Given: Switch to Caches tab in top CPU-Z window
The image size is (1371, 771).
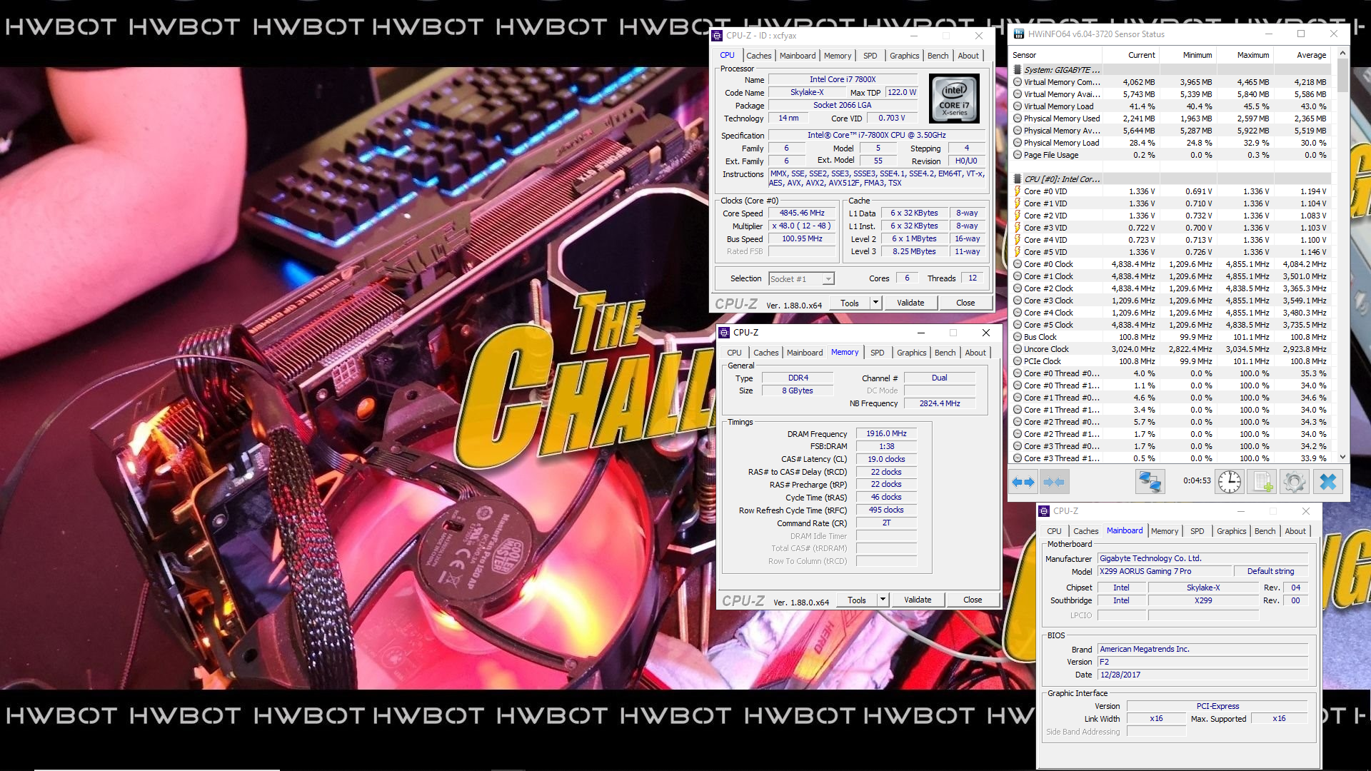Looking at the screenshot, I should (758, 56).
